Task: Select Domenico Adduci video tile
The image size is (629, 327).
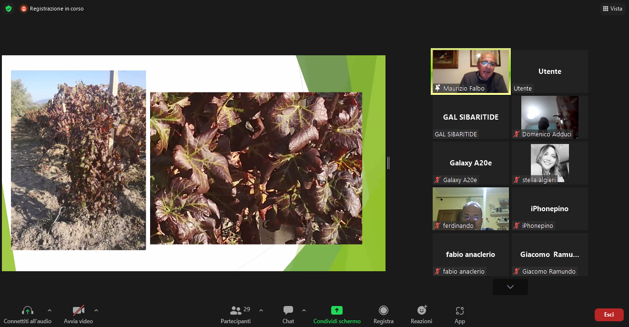Action: (x=550, y=117)
